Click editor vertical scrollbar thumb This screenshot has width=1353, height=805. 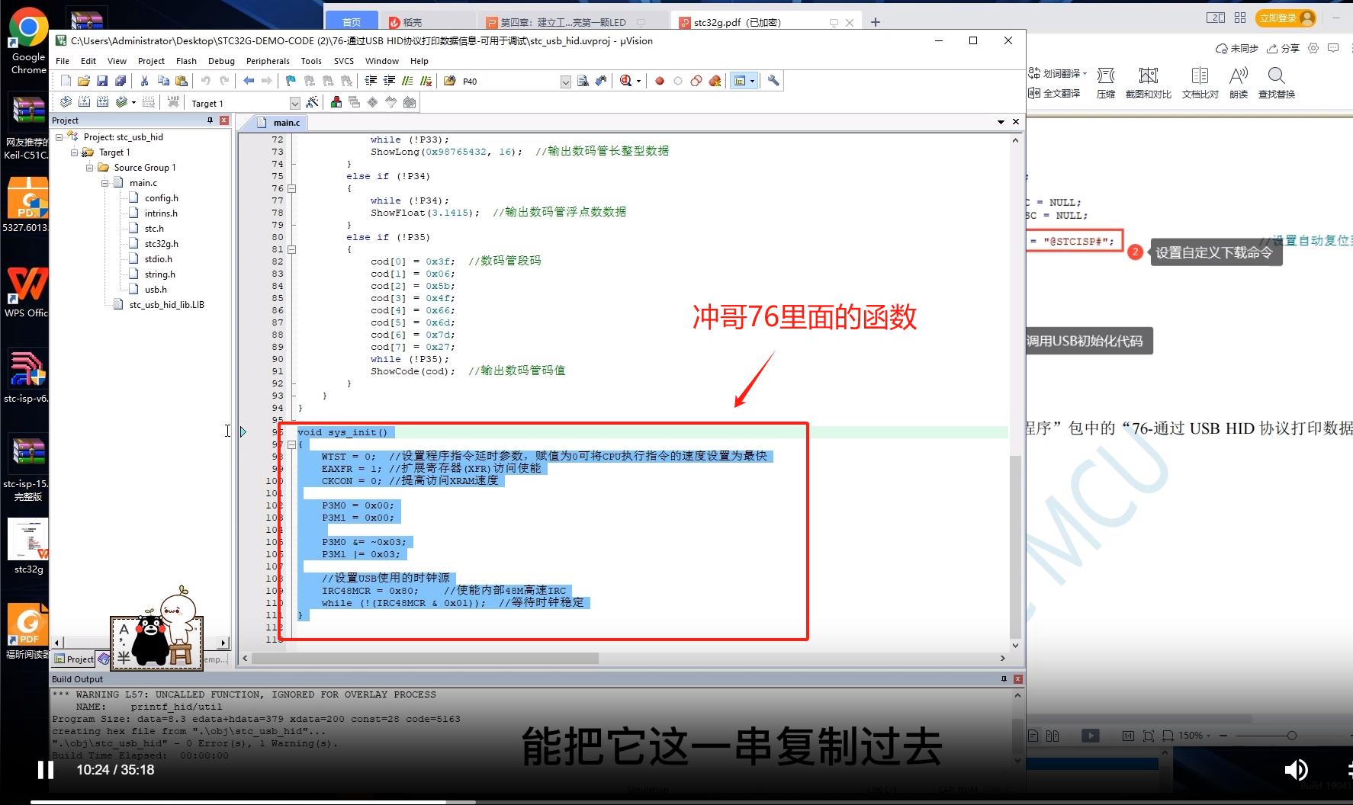coord(1015,547)
